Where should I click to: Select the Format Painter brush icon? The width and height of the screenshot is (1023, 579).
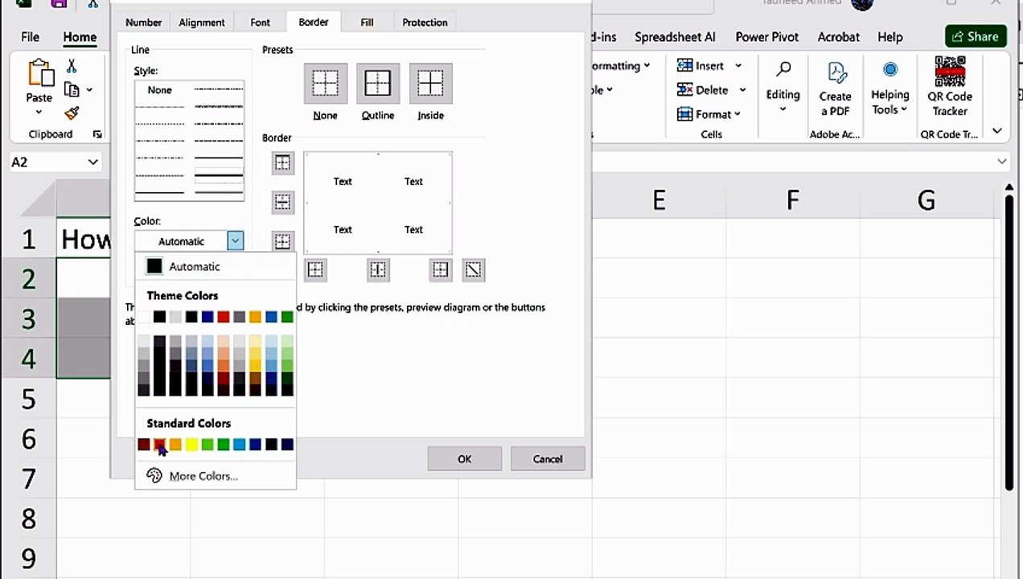coord(72,113)
